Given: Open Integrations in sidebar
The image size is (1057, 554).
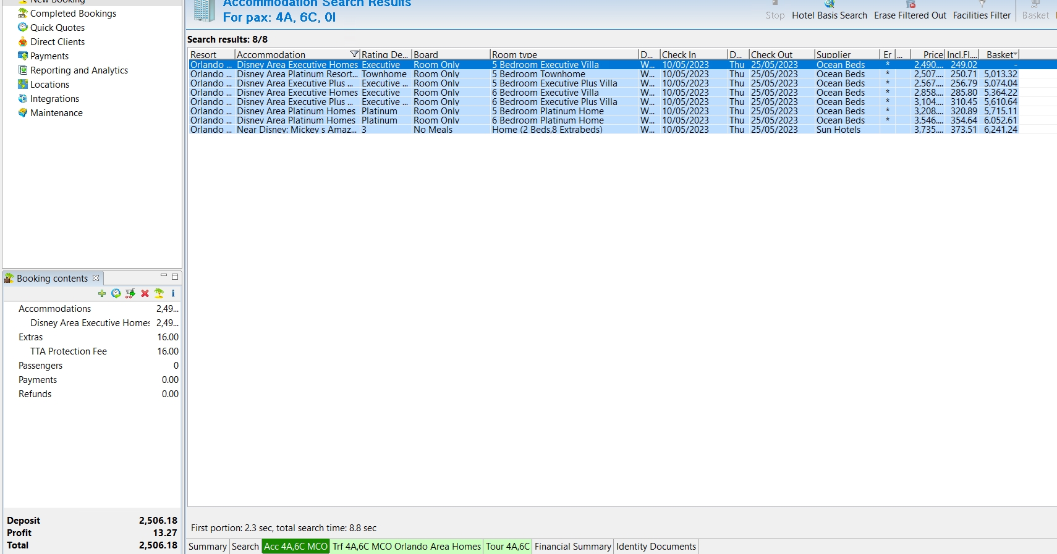Looking at the screenshot, I should (x=54, y=98).
